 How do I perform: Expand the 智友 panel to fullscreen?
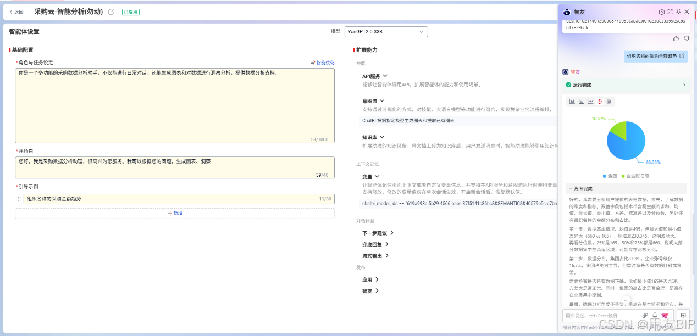[x=670, y=12]
